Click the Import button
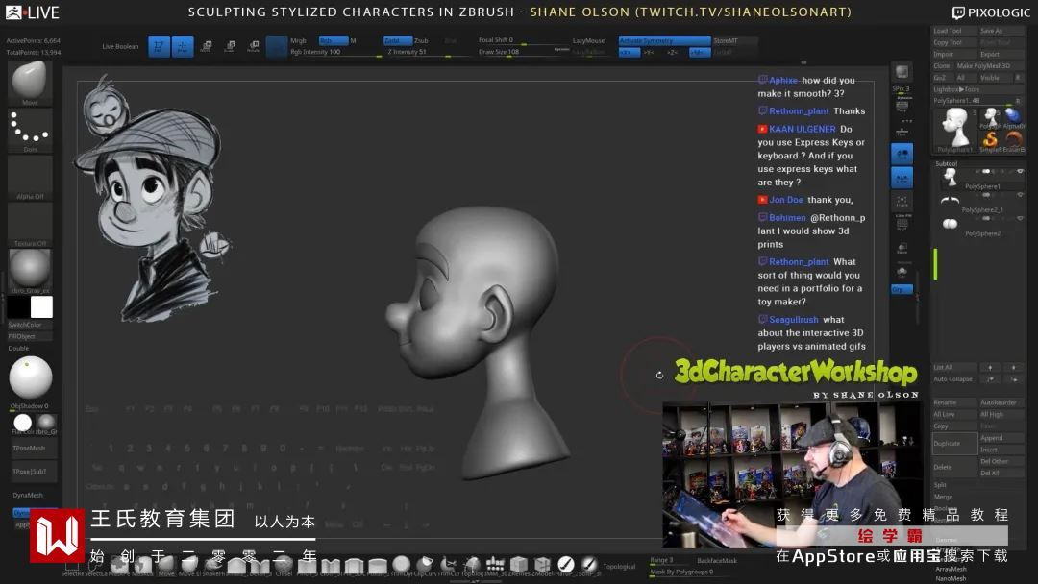The height and width of the screenshot is (584, 1038). point(954,54)
